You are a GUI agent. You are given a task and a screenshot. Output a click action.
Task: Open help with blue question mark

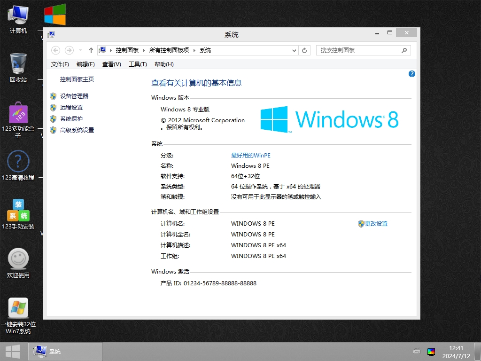point(411,74)
